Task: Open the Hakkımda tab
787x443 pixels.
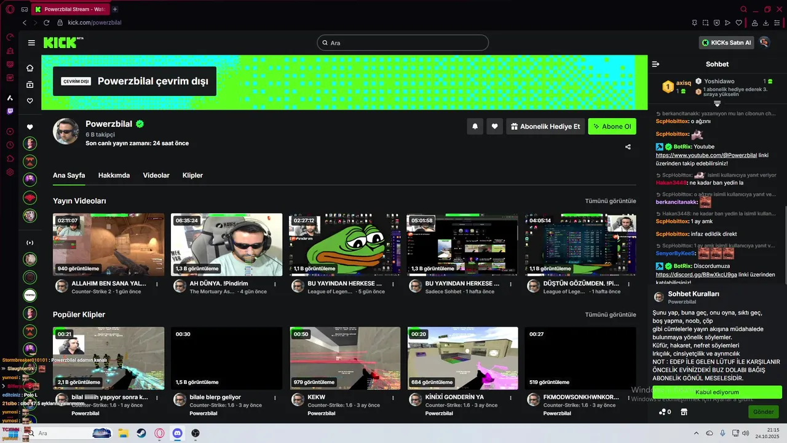Action: tap(114, 175)
